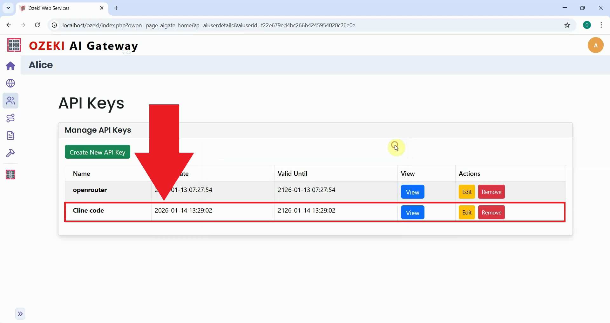Select the globe services icon in the sidebar
Image resolution: width=610 pixels, height=323 pixels.
point(10,83)
